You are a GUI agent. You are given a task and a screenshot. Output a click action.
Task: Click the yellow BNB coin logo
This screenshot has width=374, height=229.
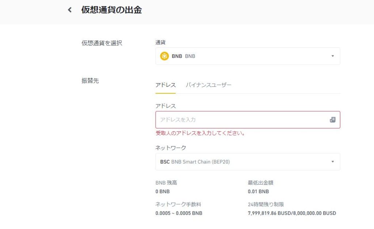pos(164,56)
